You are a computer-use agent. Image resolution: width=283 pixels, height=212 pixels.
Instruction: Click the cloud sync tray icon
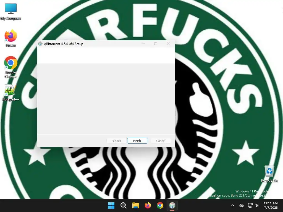coord(242,205)
